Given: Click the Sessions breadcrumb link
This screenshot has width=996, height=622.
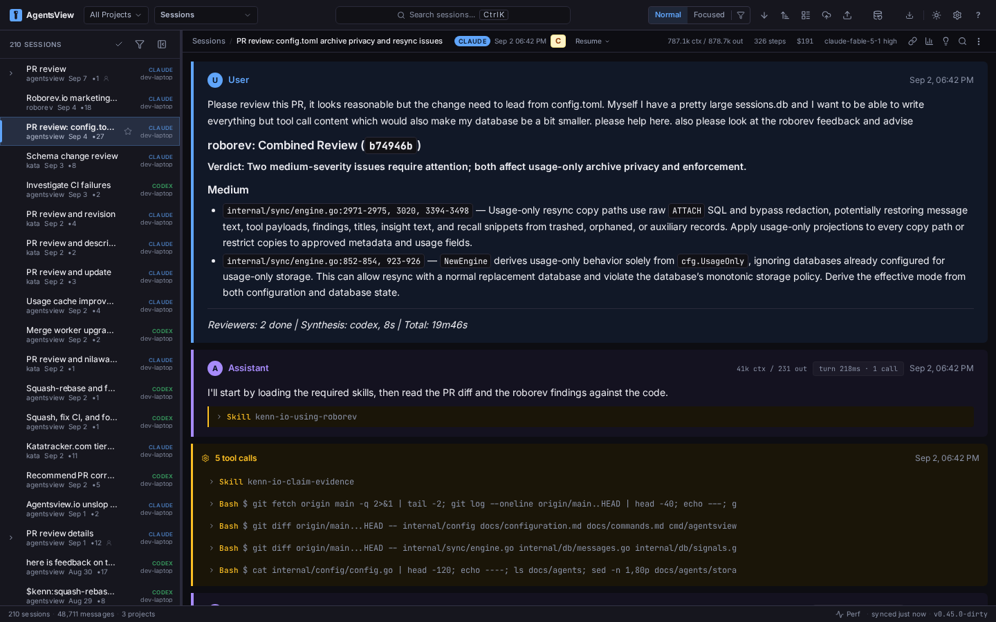Looking at the screenshot, I should (x=209, y=41).
